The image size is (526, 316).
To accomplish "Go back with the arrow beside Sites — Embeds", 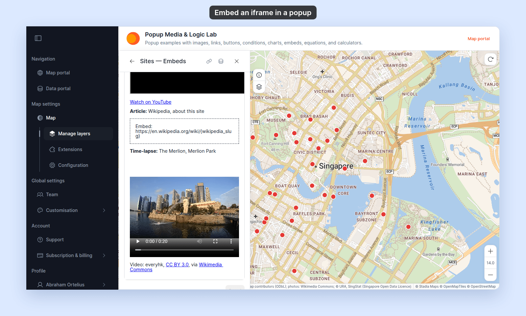I will point(132,61).
